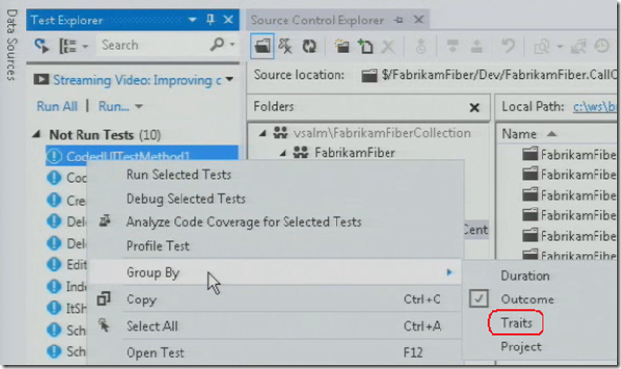621x369 pixels.
Task: Choose Analyze Code Coverage for Selected Tests
Action: click(243, 222)
